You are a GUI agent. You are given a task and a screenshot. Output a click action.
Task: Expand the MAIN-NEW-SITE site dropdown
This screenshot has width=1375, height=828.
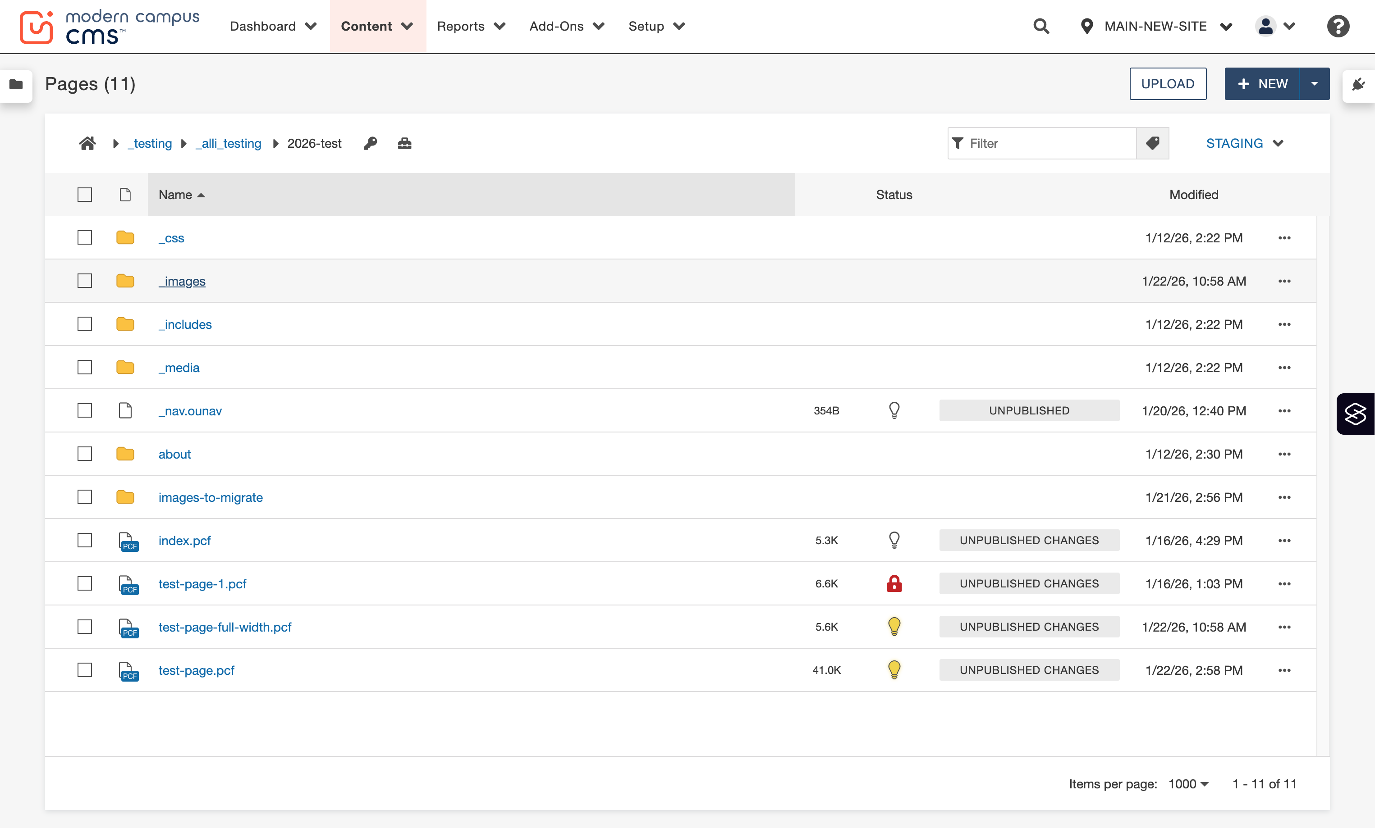(1156, 26)
